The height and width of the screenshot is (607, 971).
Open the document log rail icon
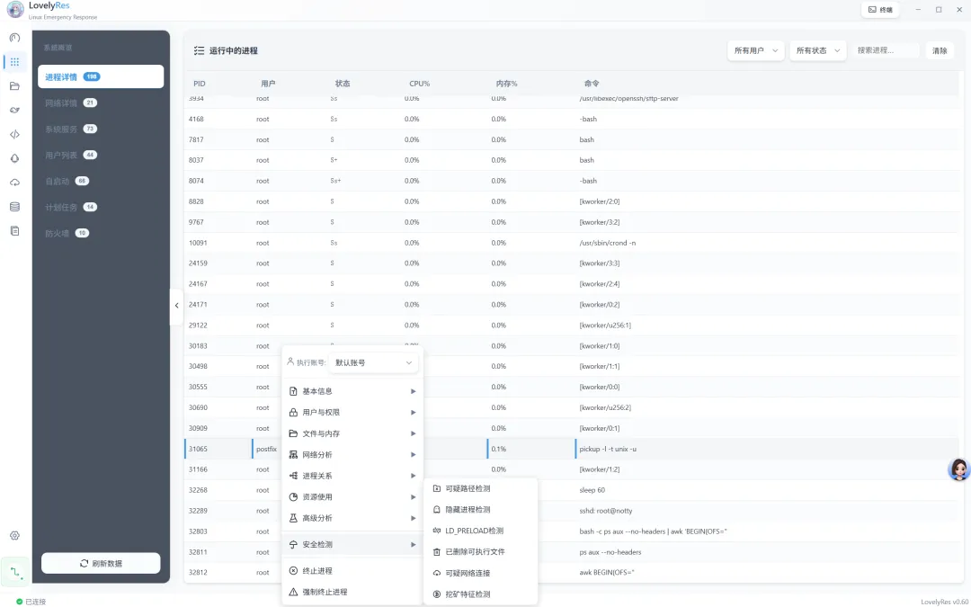[14, 231]
